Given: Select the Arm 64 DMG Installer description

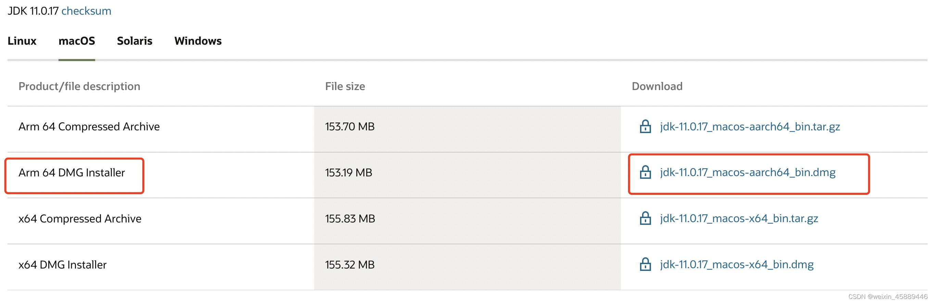Looking at the screenshot, I should point(72,173).
